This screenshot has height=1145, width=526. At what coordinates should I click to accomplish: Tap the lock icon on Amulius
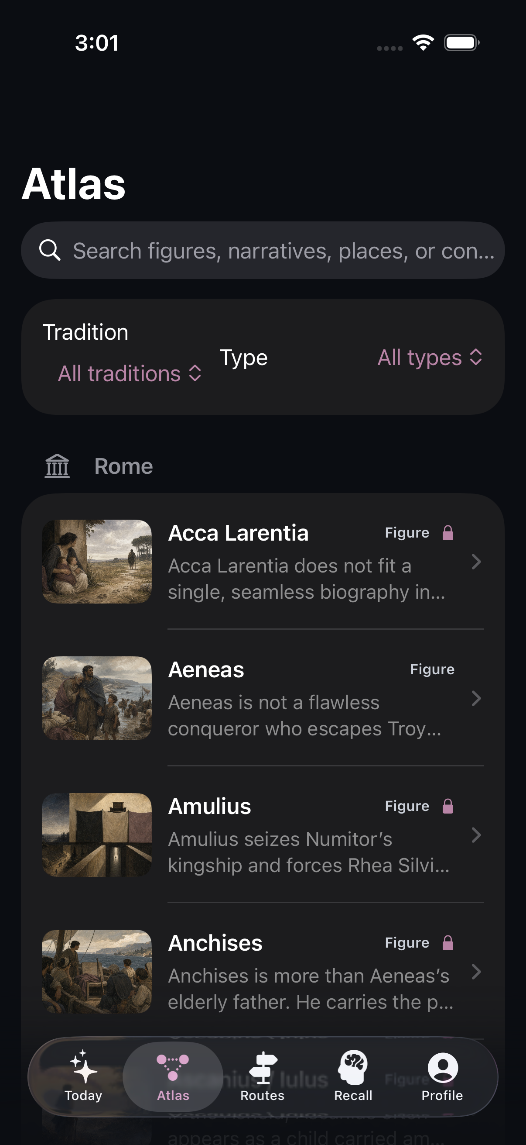coord(448,806)
